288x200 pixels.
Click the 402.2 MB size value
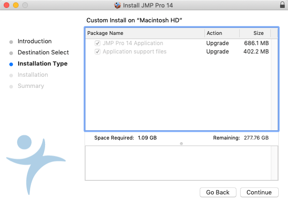(x=256, y=52)
